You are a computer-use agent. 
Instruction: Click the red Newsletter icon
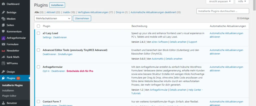pyautogui.click(x=3, y=51)
